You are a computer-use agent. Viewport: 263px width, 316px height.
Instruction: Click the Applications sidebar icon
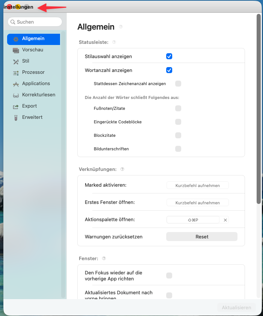tap(16, 84)
